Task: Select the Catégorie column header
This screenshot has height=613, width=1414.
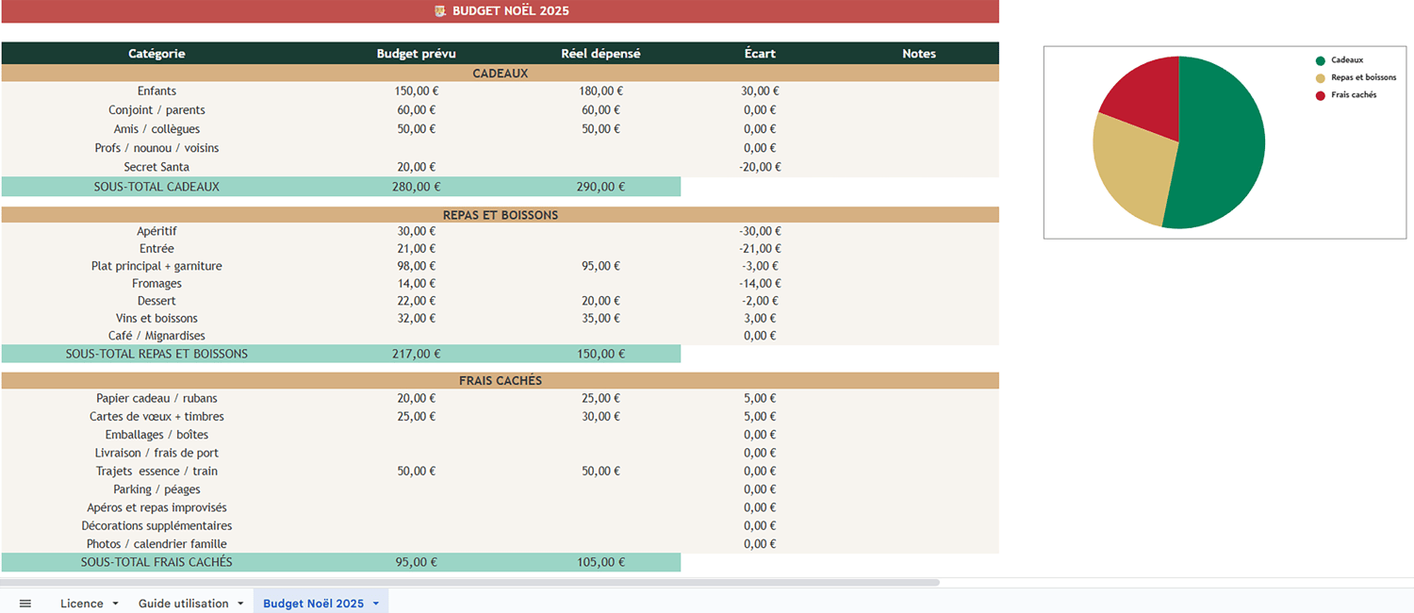Action: pyautogui.click(x=156, y=54)
